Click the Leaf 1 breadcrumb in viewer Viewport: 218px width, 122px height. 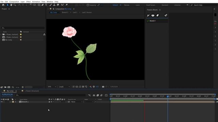(75, 13)
